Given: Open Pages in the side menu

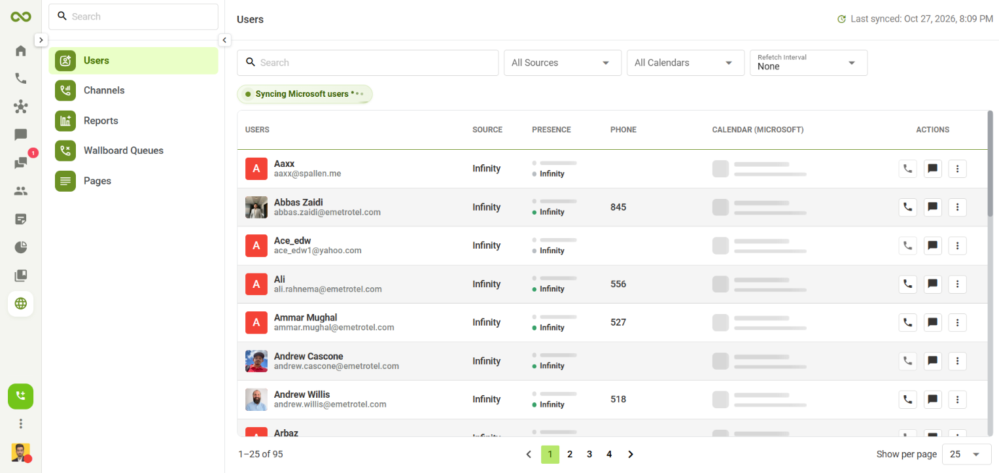Looking at the screenshot, I should (x=133, y=181).
